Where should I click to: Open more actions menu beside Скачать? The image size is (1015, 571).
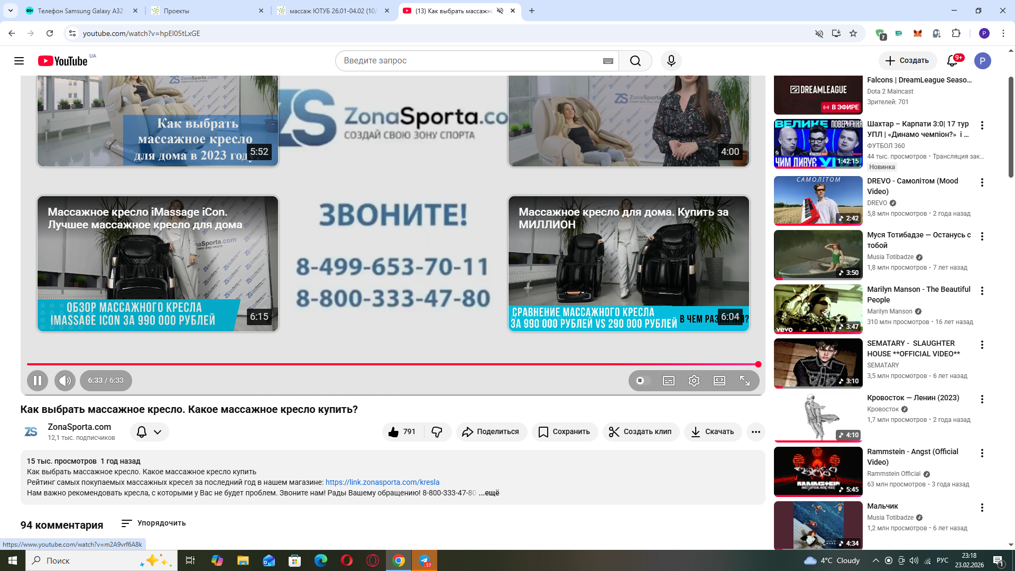coord(755,432)
